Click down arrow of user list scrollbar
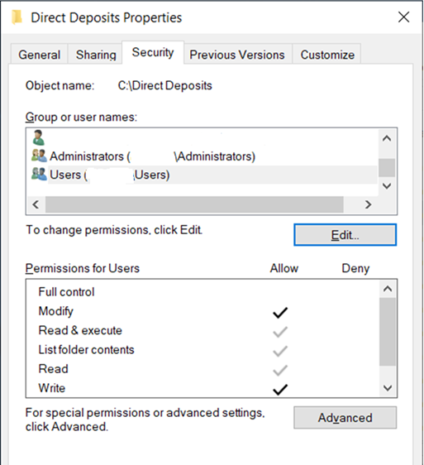Screen dimensions: 424x465 [387, 186]
